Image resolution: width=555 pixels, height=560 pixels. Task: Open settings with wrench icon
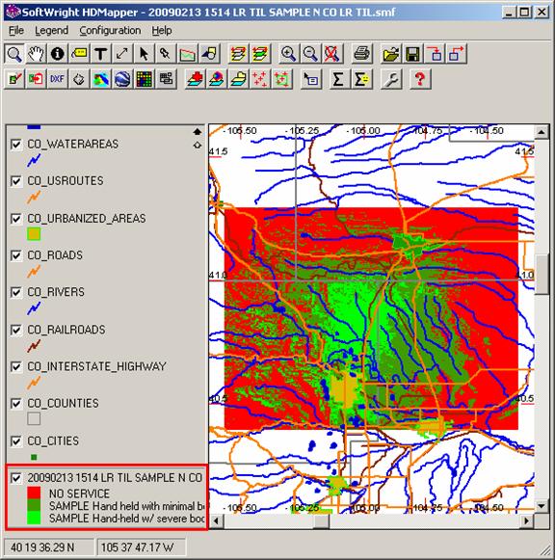[x=391, y=79]
